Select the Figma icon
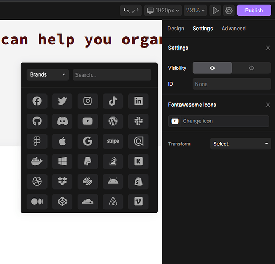275x264 pixels. (37, 141)
